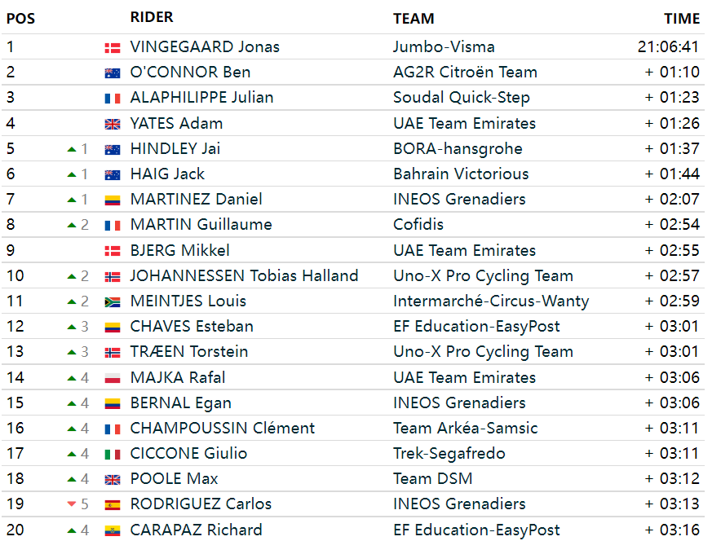Sort by the TIME column header
Screen dimensions: 721x541
click(682, 19)
